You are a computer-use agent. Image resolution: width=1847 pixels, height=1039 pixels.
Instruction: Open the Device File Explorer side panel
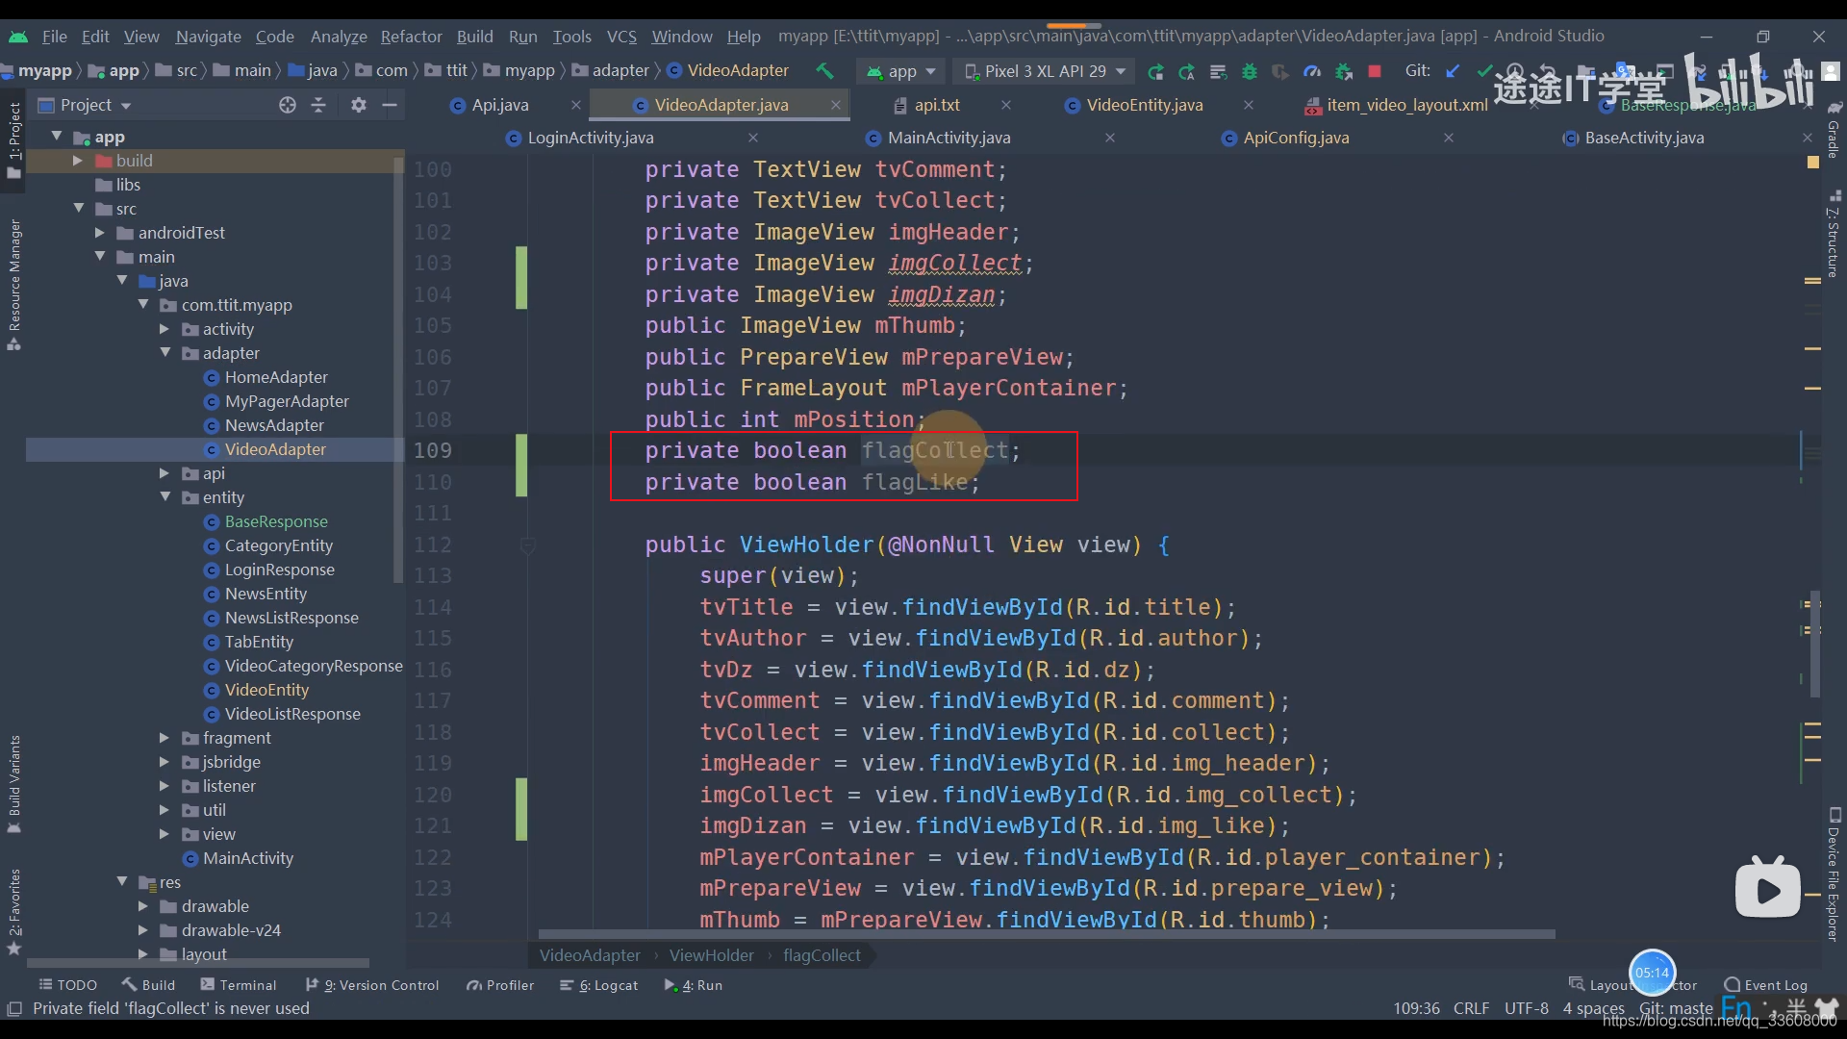click(x=1834, y=874)
